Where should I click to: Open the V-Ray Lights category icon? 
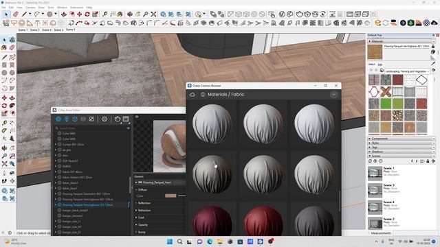click(67, 119)
